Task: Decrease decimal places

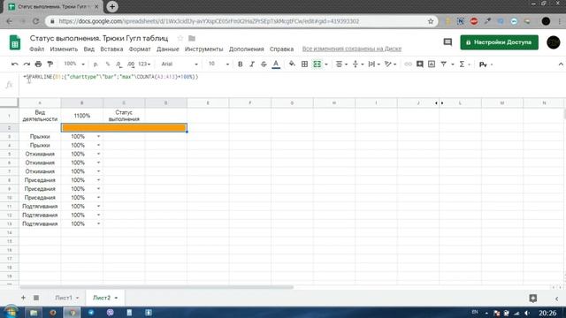Action: click(x=119, y=64)
